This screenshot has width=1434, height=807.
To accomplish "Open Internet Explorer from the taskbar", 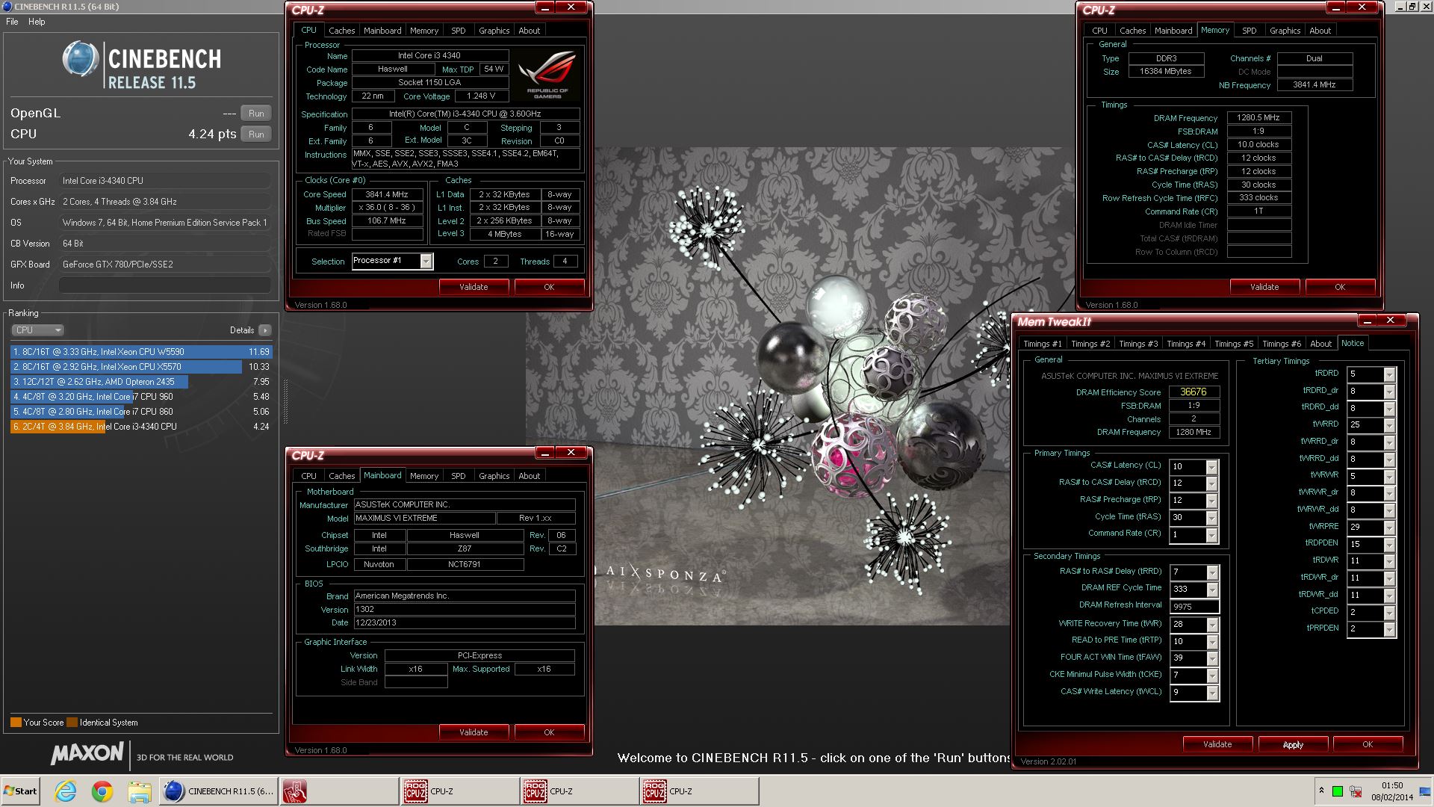I will [x=66, y=791].
